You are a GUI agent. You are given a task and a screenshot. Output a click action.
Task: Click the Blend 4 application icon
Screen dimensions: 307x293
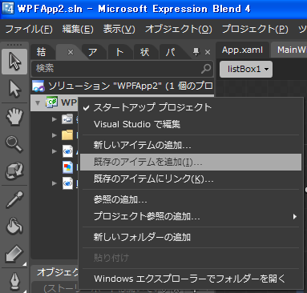[x=8, y=9]
